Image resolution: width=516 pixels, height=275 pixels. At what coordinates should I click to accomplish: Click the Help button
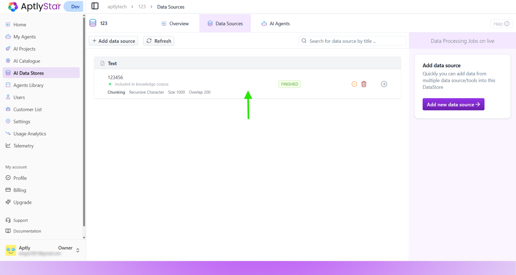[501, 24]
